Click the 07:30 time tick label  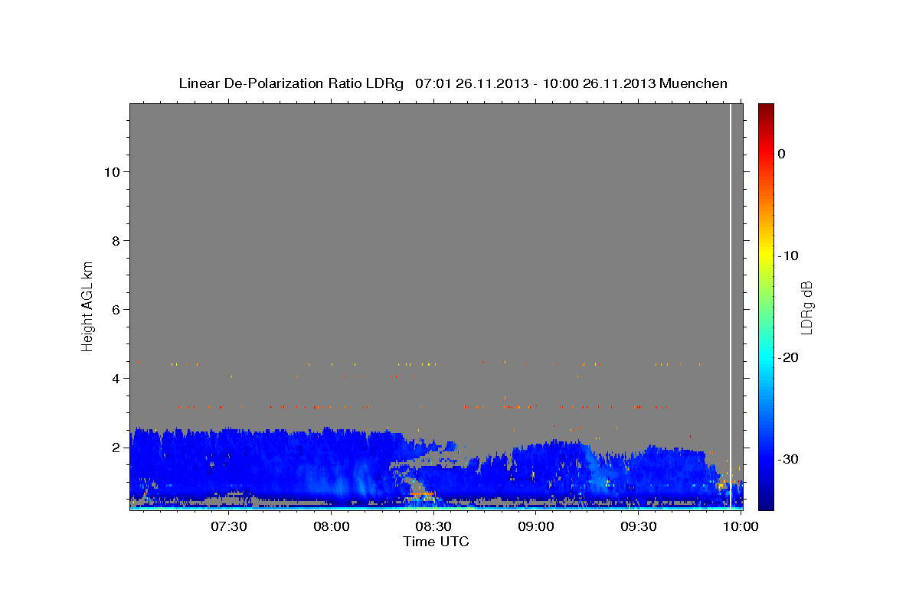coord(228,526)
